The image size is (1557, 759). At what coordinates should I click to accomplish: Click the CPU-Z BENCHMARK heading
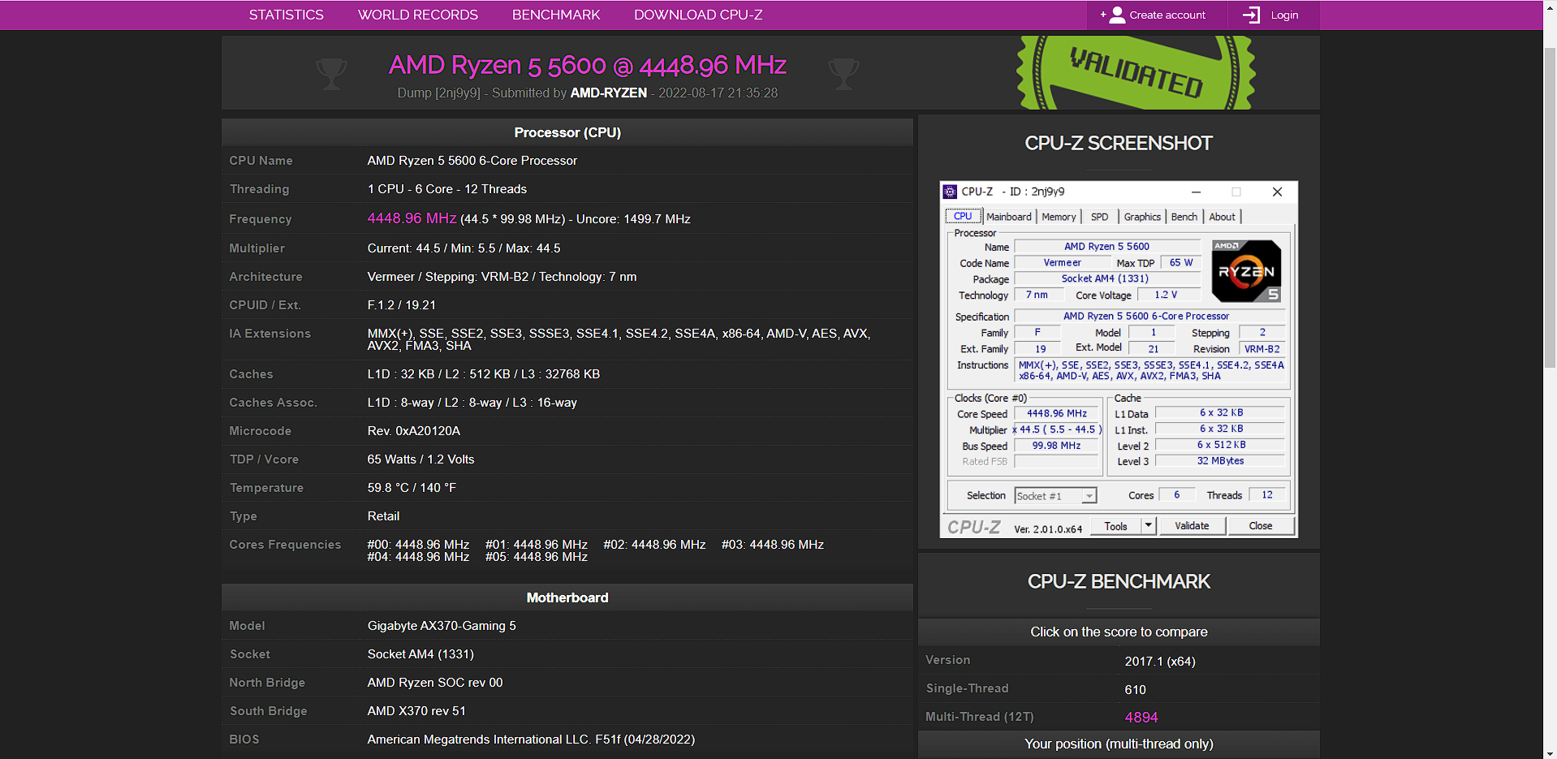1119,581
